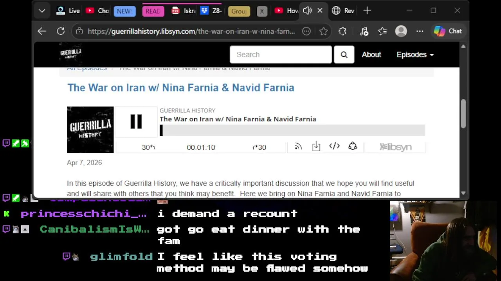Seek within the podcast progress bar
This screenshot has width=501, height=281.
292,130
